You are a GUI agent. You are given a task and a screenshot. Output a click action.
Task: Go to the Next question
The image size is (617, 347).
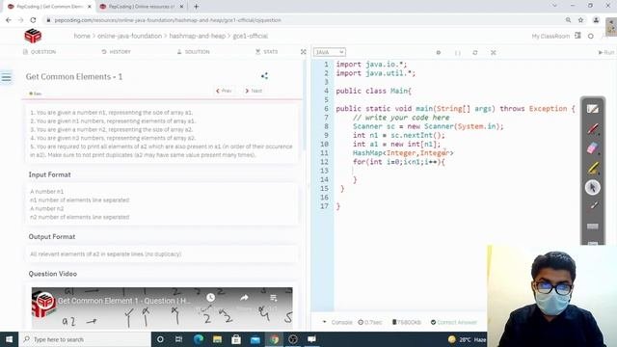[254, 91]
